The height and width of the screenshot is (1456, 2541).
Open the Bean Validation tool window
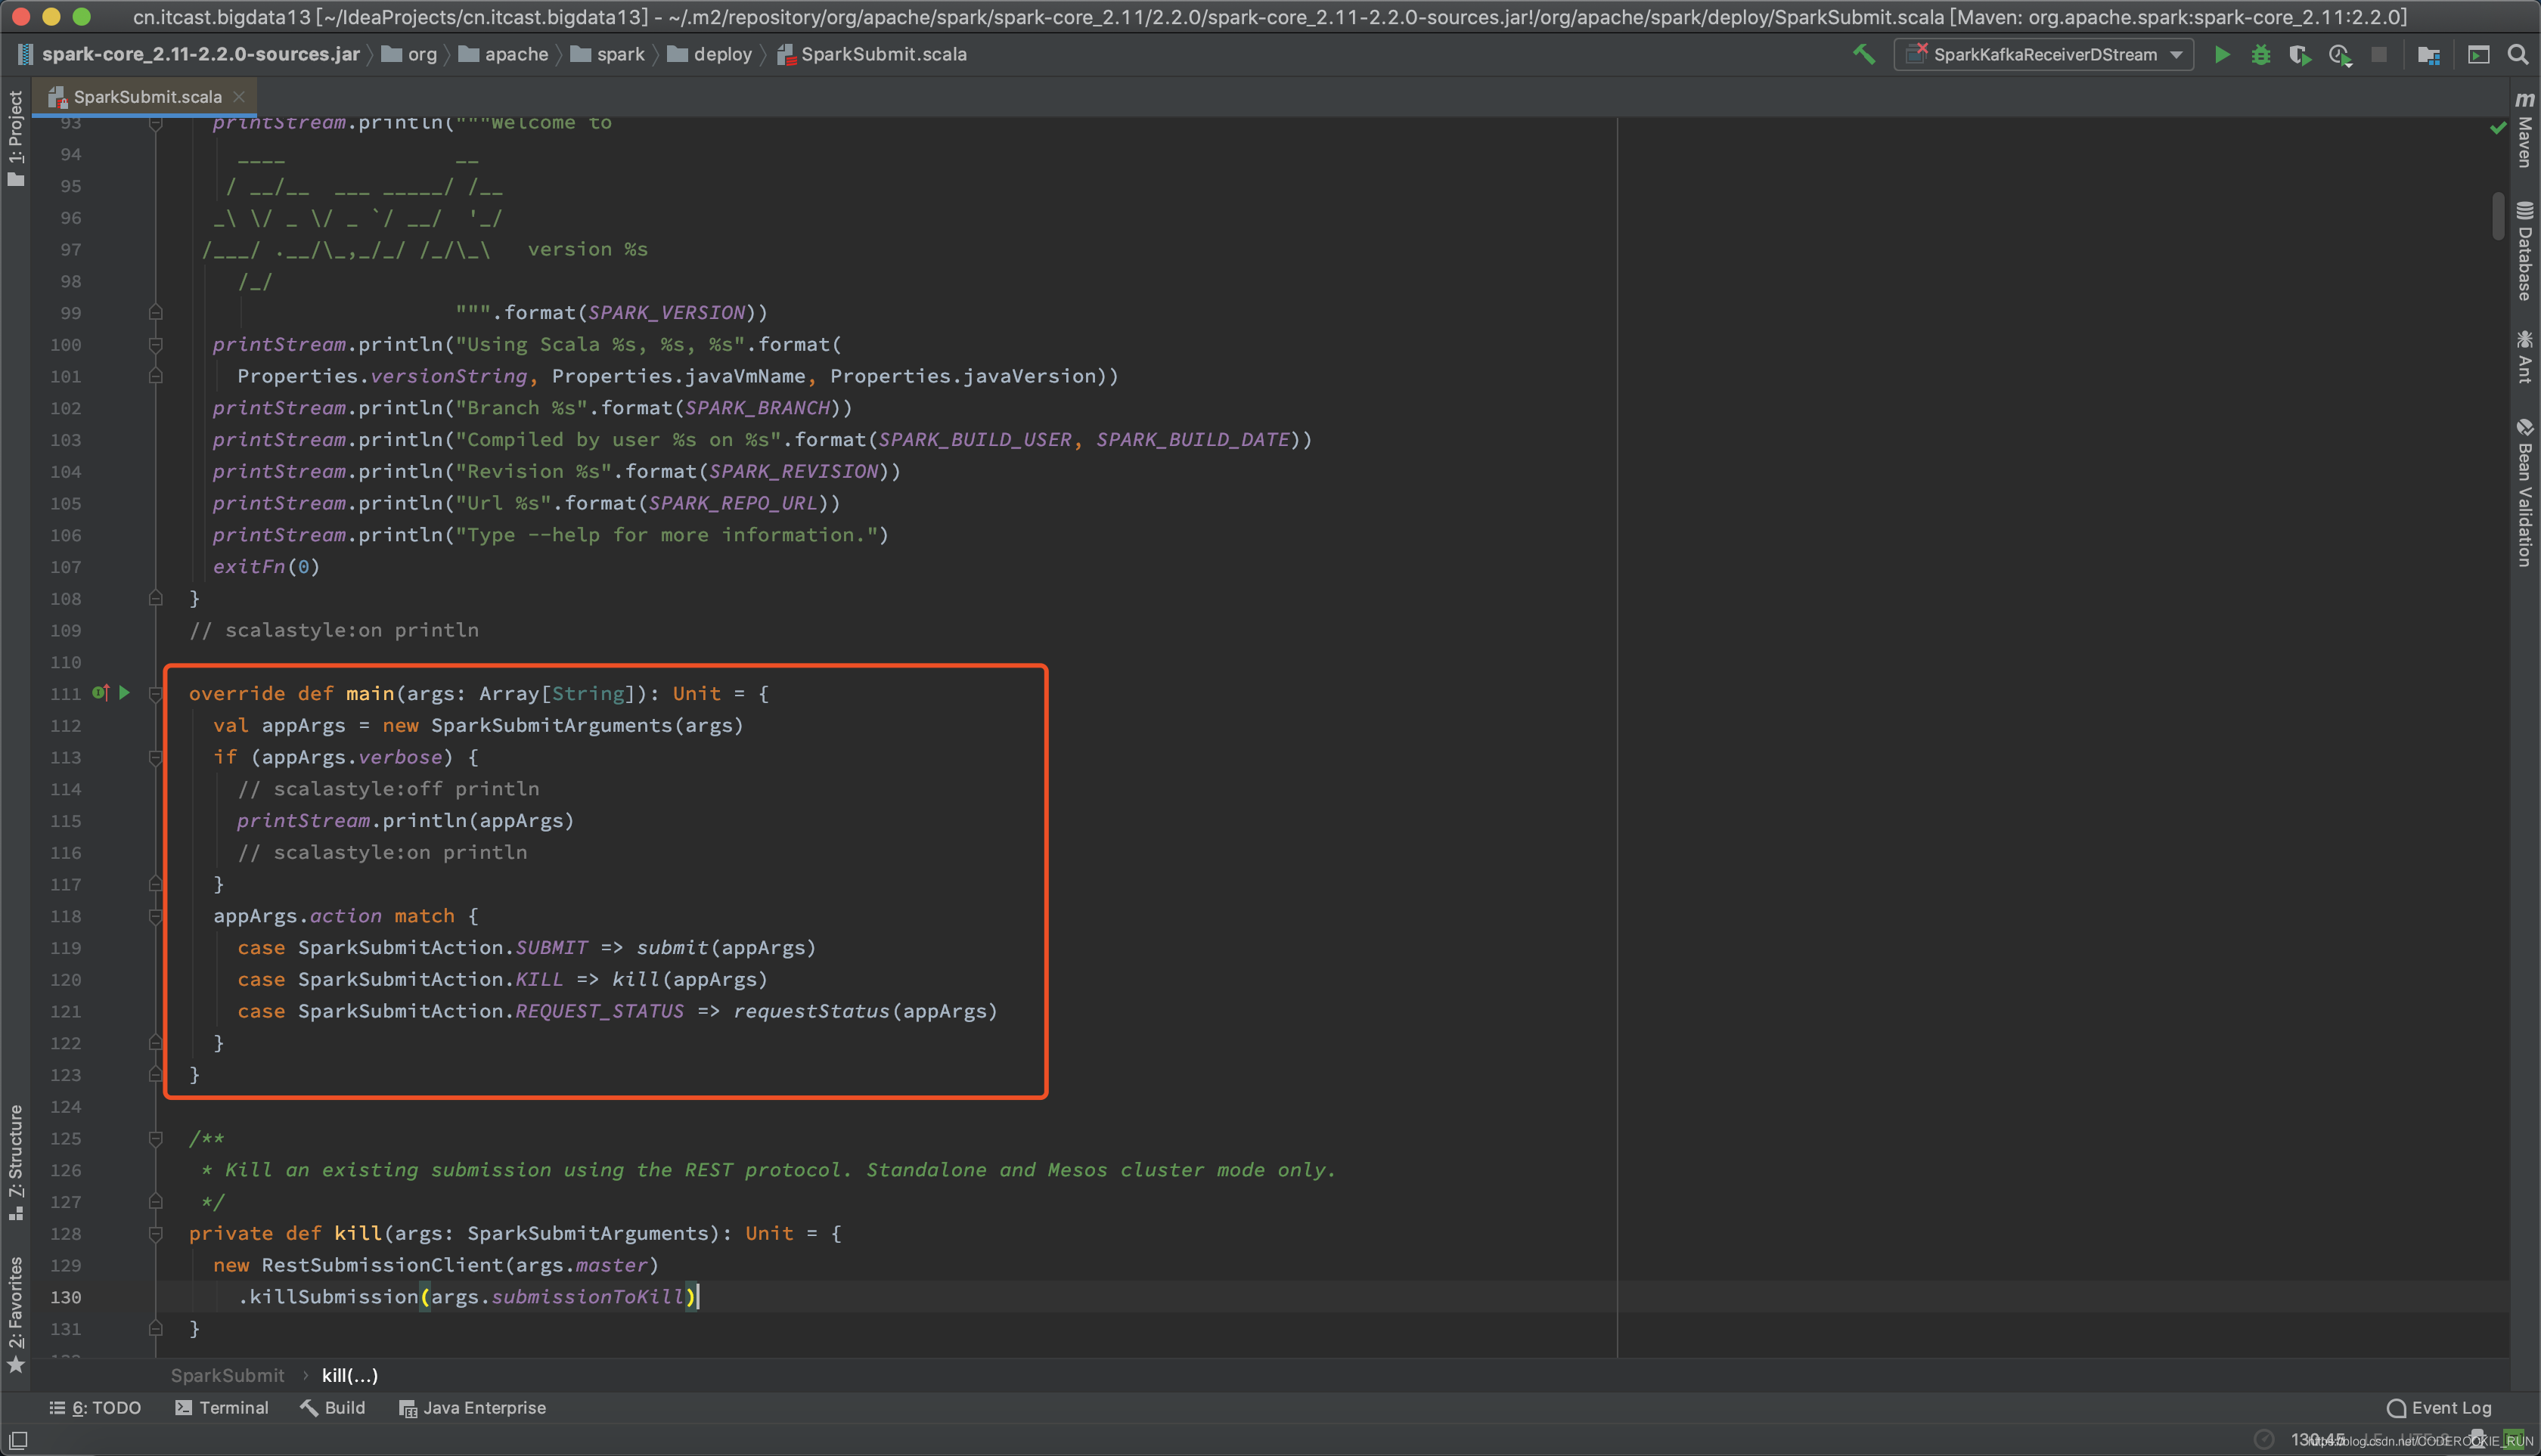(x=2525, y=492)
